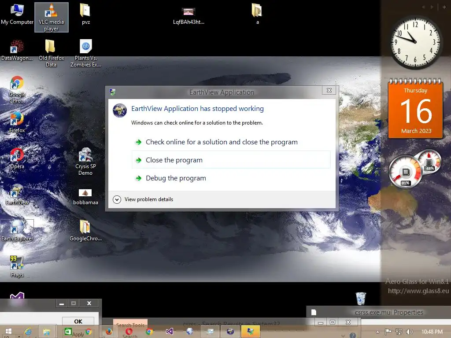This screenshot has height=338, width=451.
Task: Open the Action Center flag icon
Action: pos(388,332)
